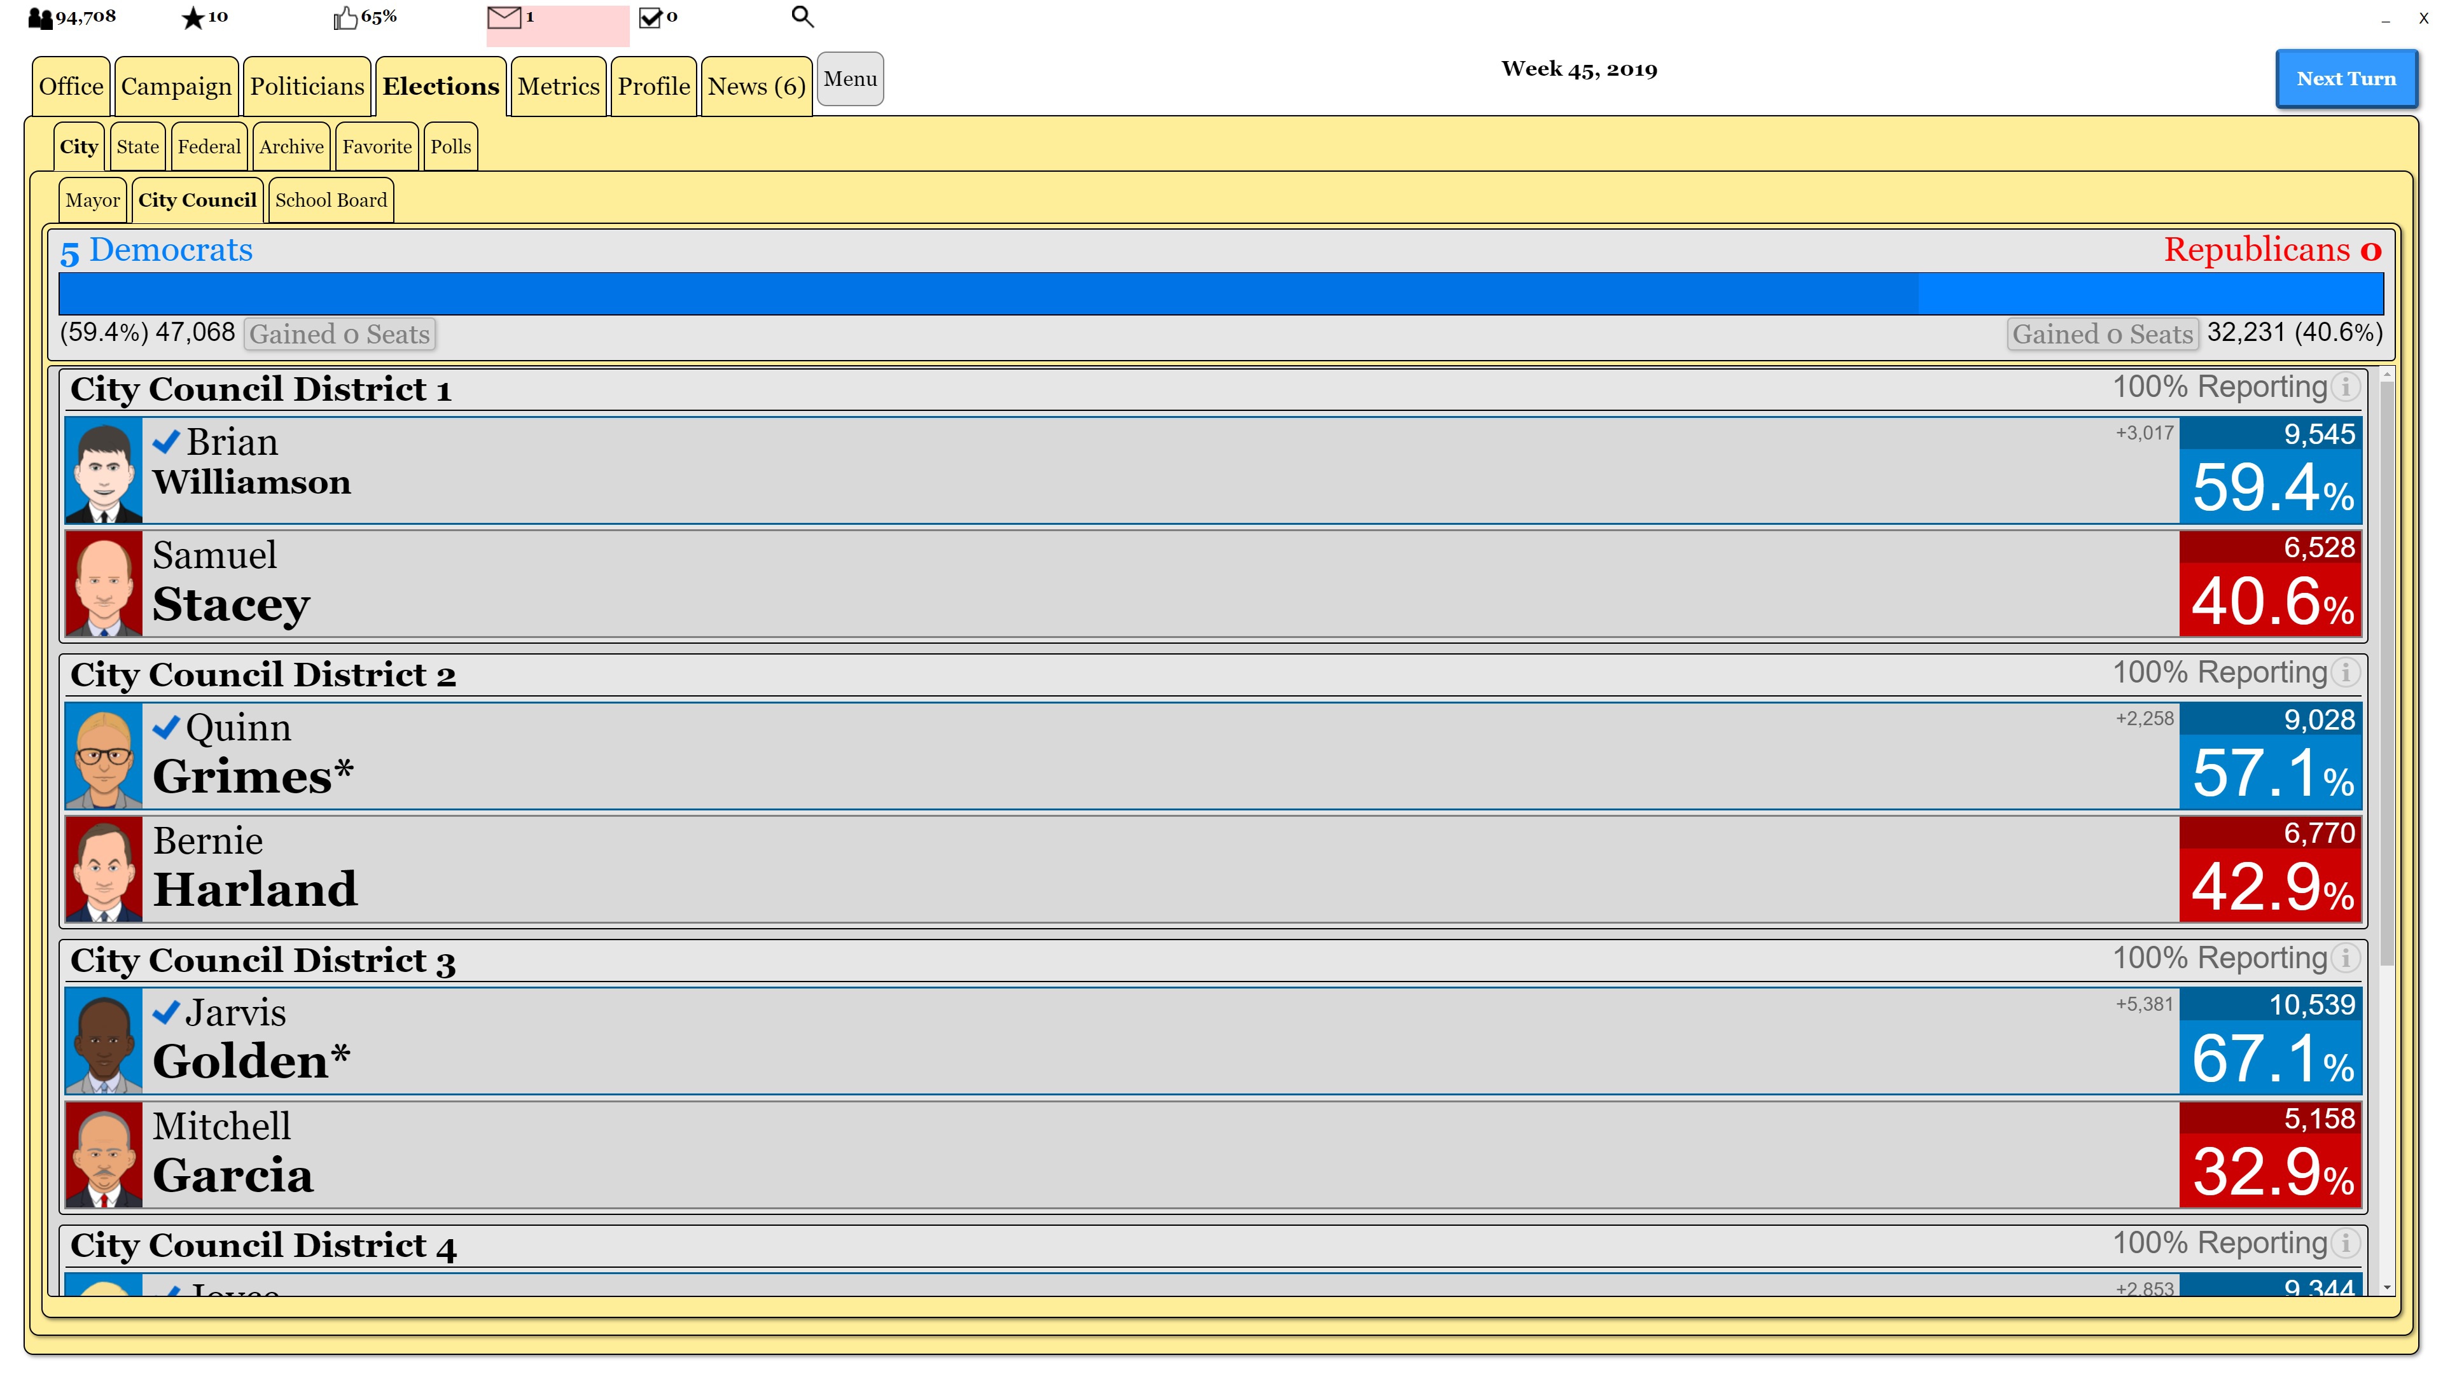Click the thumbs-up approval rating icon
The width and height of the screenshot is (2443, 1374).
[x=345, y=18]
